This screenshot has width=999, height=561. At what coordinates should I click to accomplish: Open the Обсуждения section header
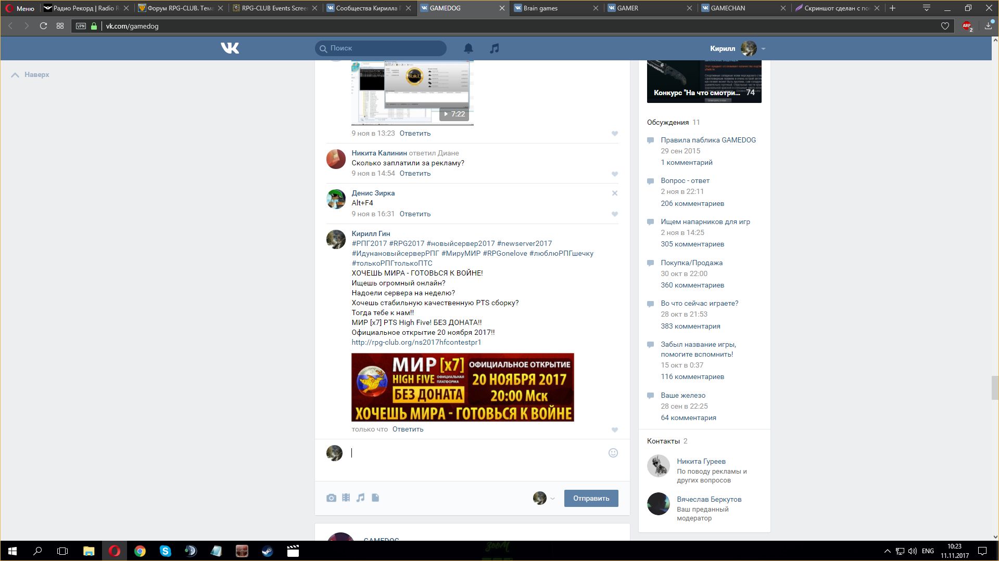[x=668, y=123]
